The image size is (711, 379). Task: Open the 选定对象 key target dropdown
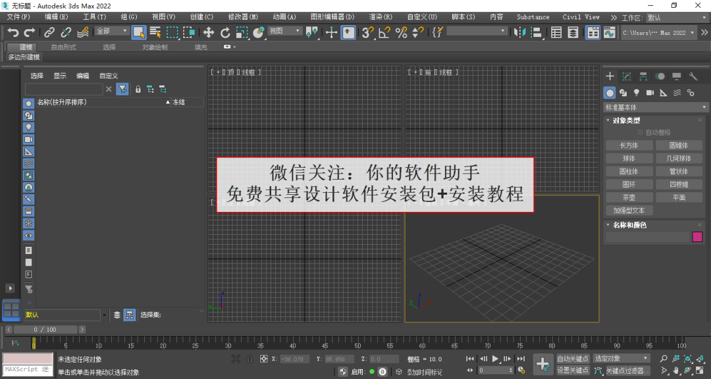tap(622, 359)
